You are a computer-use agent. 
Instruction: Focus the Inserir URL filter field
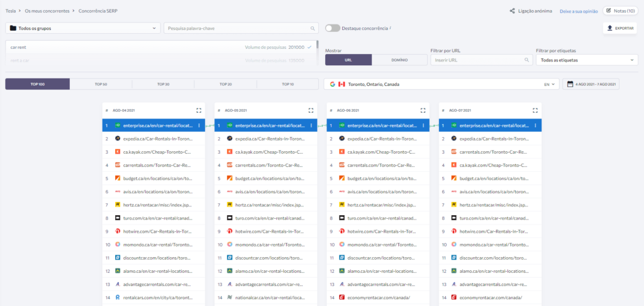(481, 60)
